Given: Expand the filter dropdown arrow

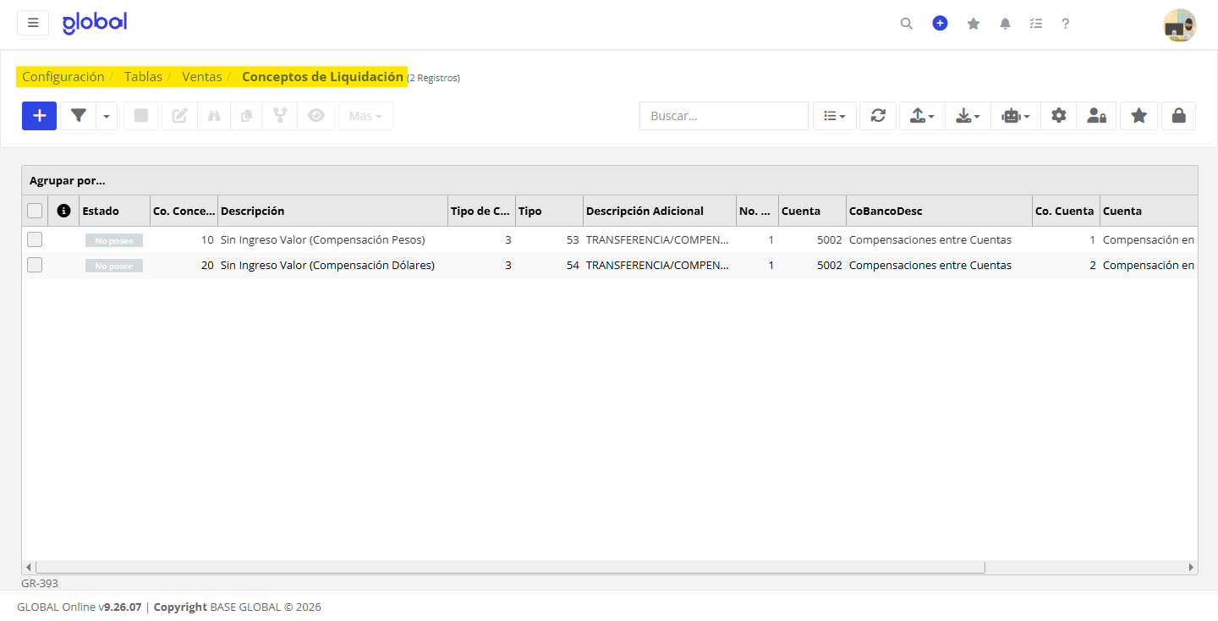Looking at the screenshot, I should 107,116.
